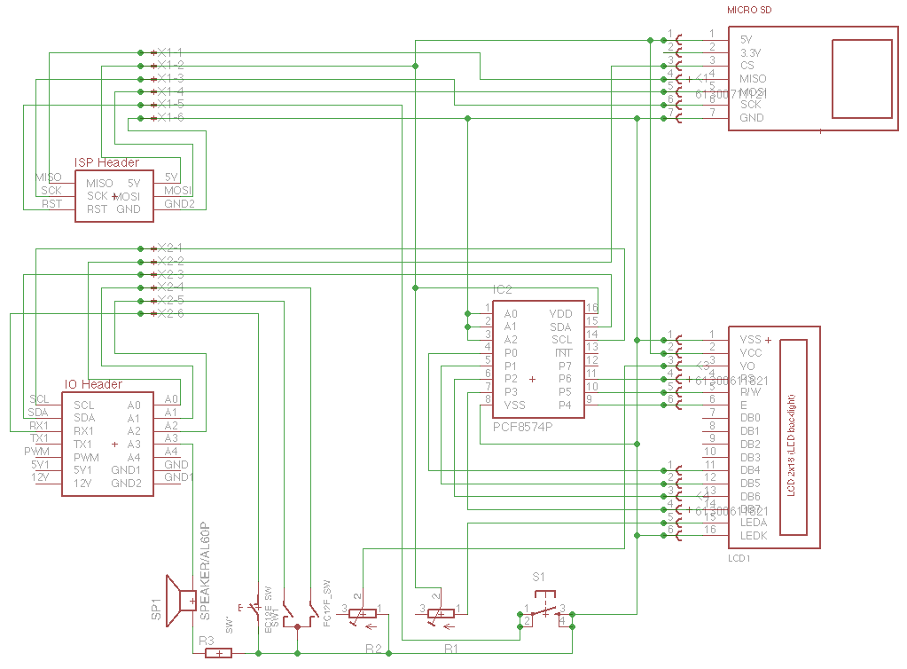Screen dimensions: 907x669
Task: Select the X1-2 terminal label
Action: pyautogui.click(x=170, y=66)
